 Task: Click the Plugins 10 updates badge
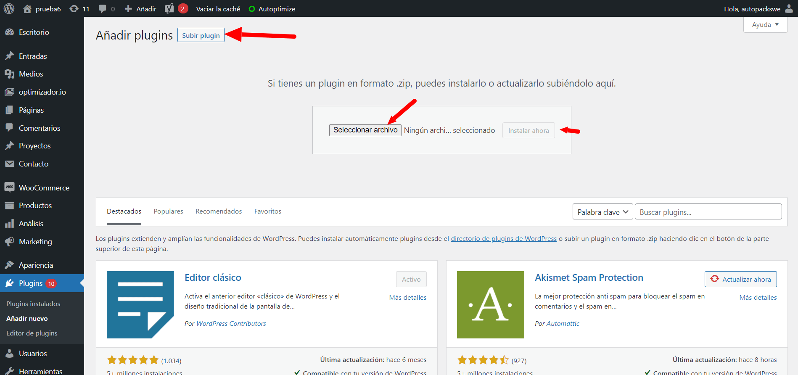51,283
